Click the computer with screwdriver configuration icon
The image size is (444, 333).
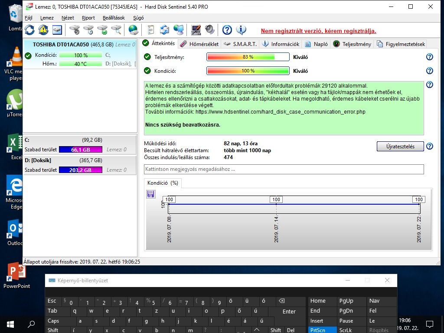(196, 30)
